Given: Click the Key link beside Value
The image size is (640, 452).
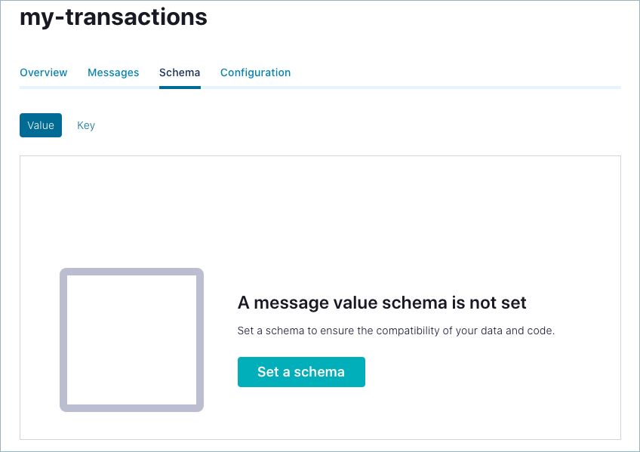Looking at the screenshot, I should click(x=86, y=125).
